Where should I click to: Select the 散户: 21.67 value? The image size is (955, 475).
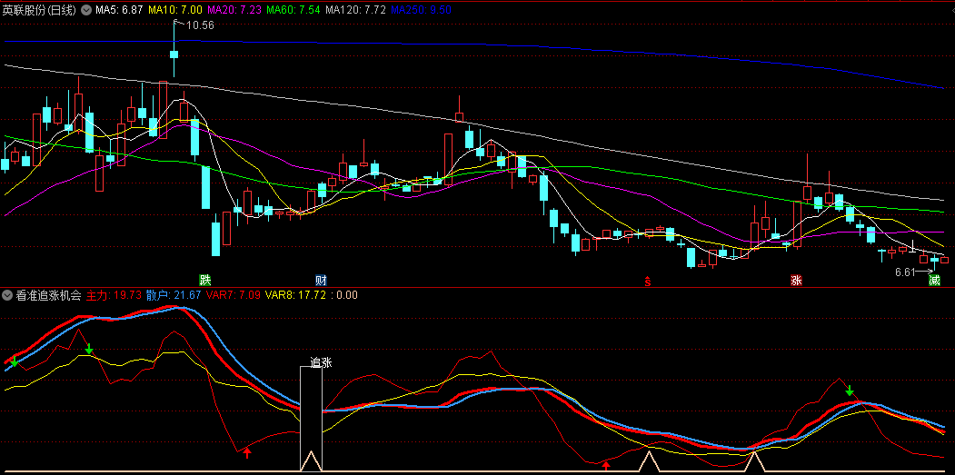point(173,295)
